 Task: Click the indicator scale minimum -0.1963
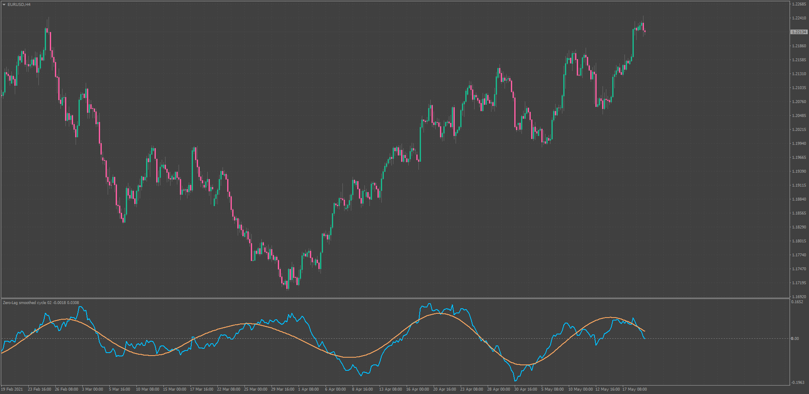(797, 383)
